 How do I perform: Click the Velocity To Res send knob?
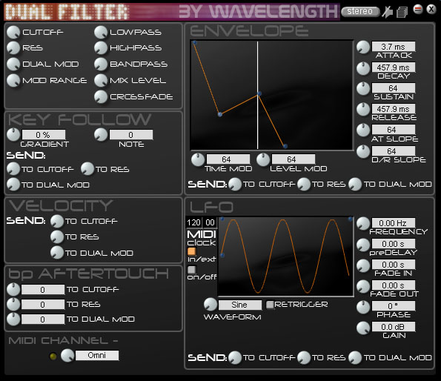click(57, 237)
